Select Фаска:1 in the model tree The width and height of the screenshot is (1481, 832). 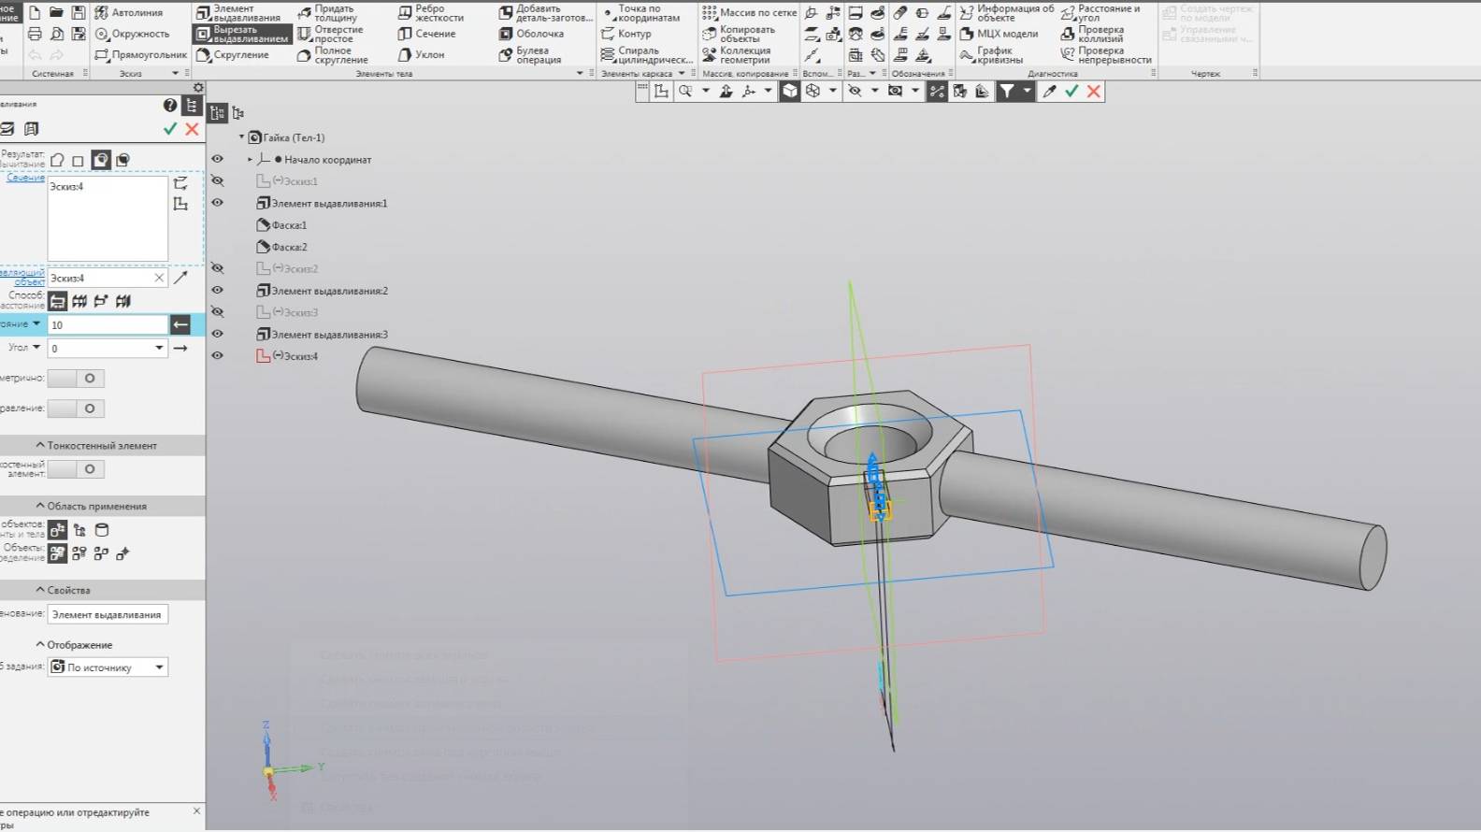coord(281,225)
